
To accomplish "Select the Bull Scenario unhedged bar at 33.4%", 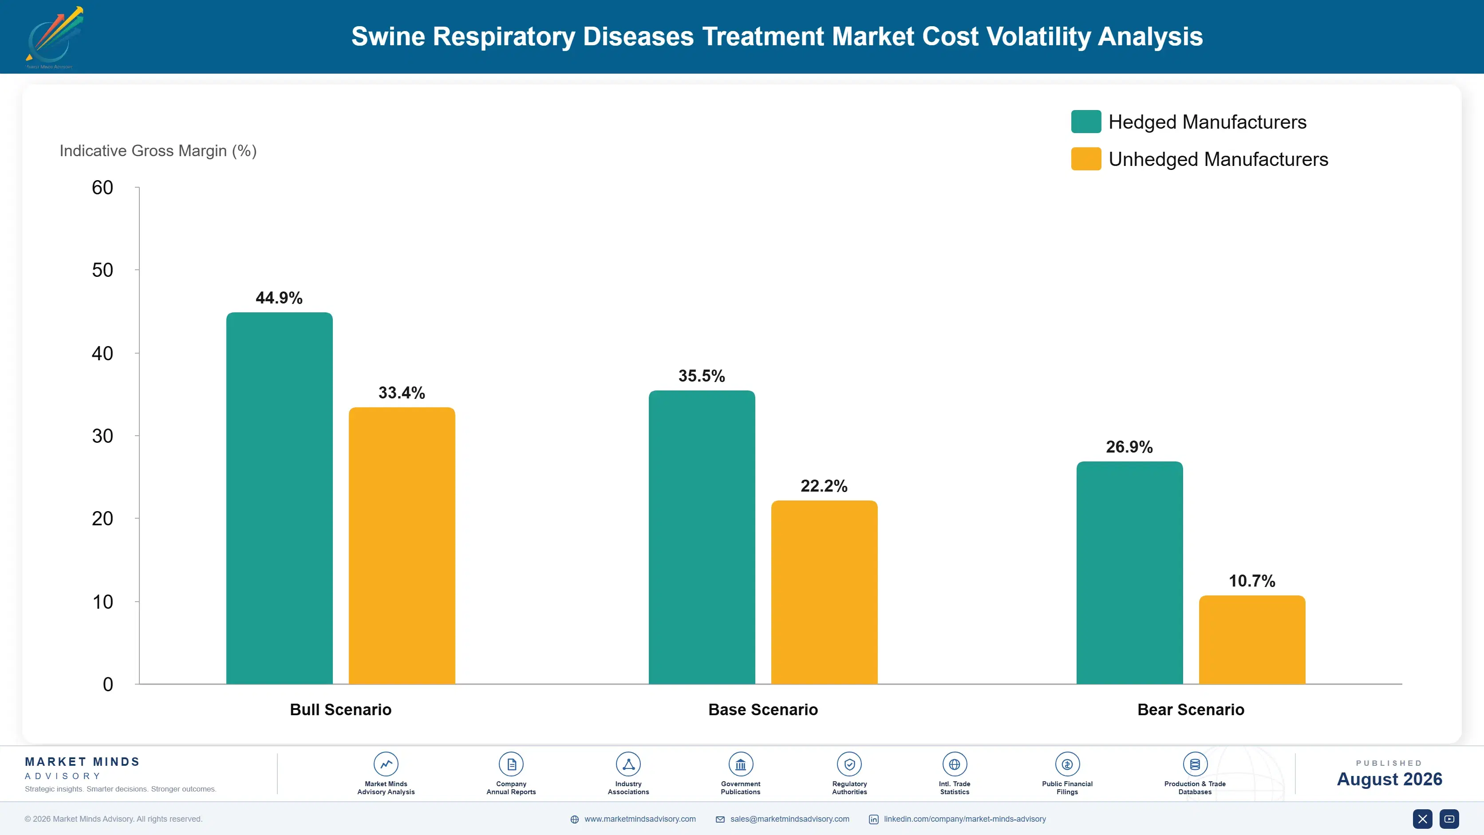I will 402,545.
